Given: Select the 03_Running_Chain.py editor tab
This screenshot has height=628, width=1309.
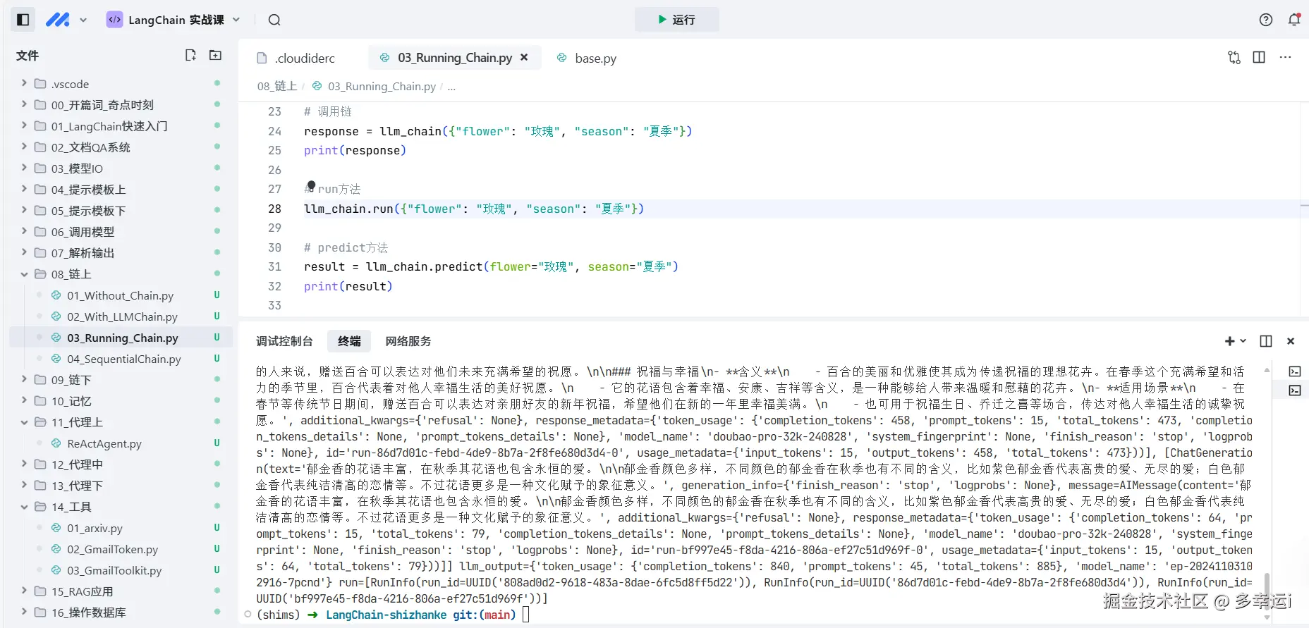Looking at the screenshot, I should pyautogui.click(x=455, y=58).
